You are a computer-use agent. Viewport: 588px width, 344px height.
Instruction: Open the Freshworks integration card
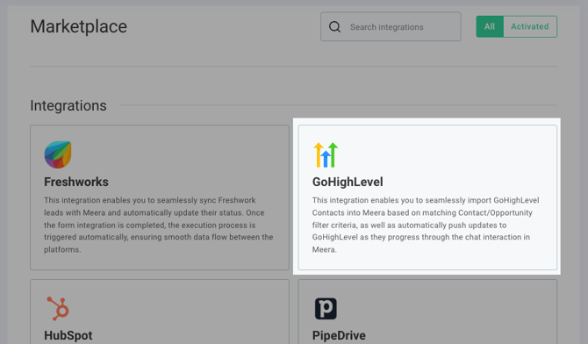pos(160,197)
